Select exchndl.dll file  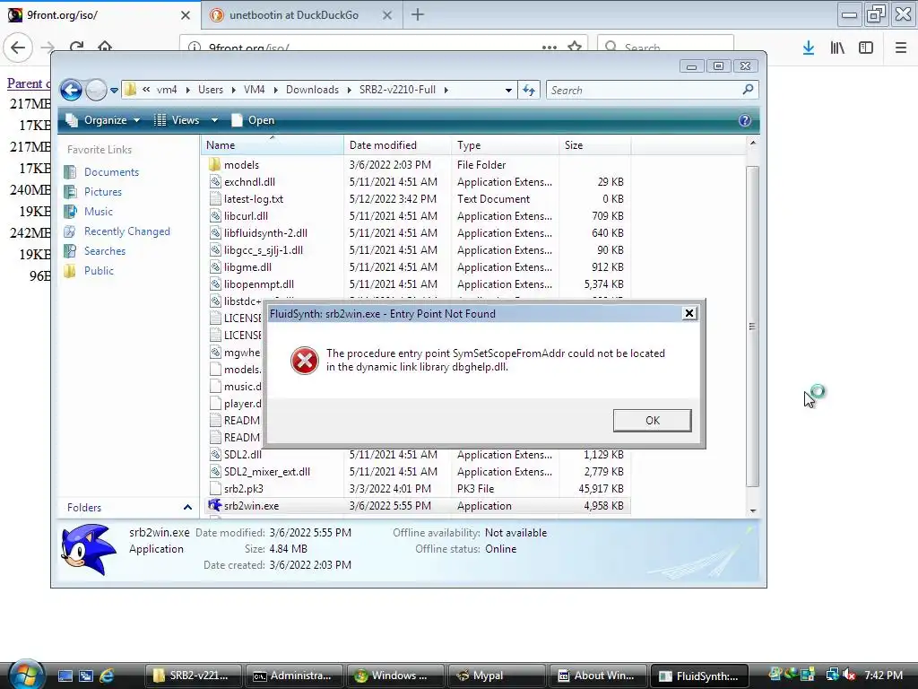[249, 181]
